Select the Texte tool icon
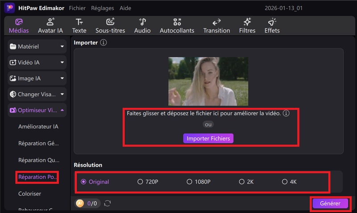 tap(79, 22)
